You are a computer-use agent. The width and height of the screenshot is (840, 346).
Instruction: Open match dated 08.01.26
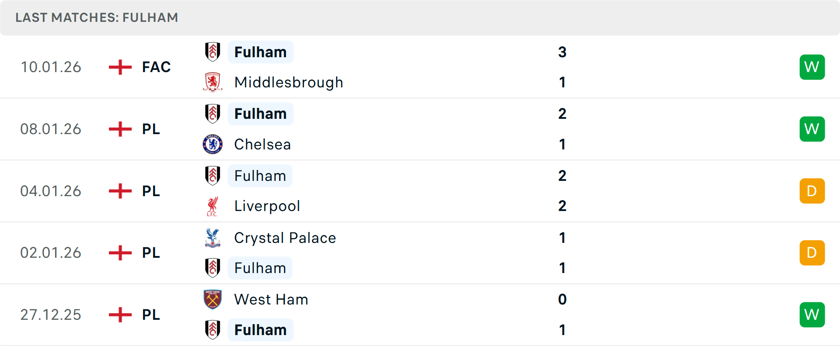51,129
